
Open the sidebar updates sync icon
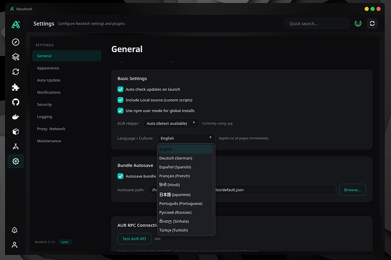[x=16, y=72]
